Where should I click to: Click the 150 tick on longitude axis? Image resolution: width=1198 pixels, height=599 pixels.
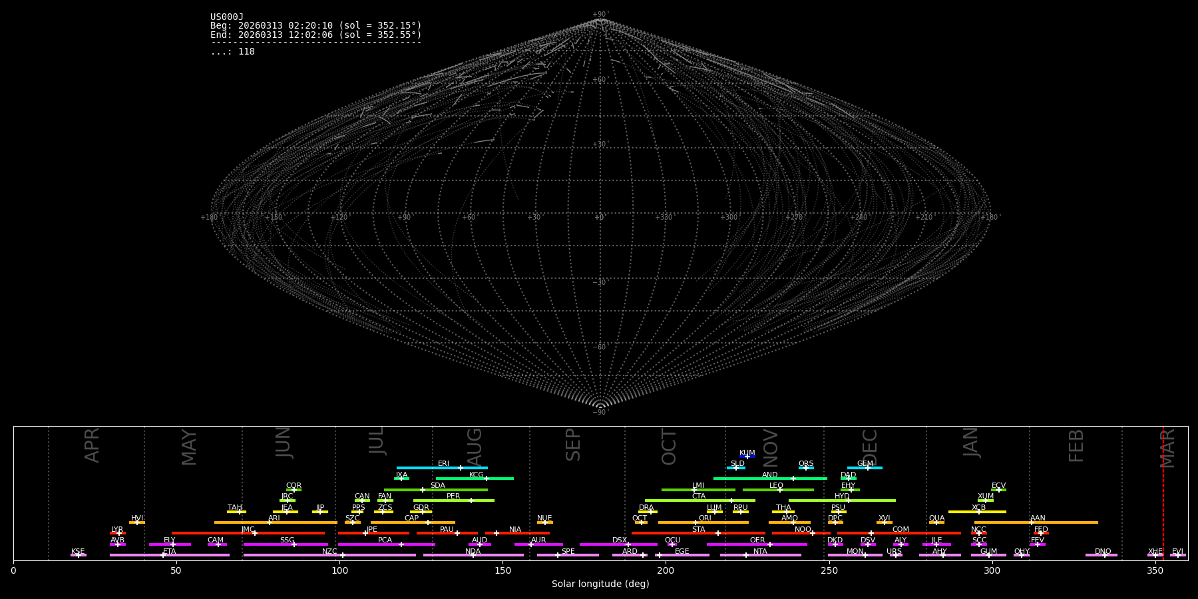502,570
